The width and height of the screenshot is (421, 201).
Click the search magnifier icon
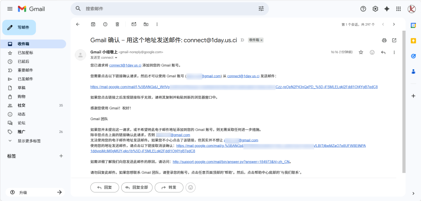(x=78, y=9)
